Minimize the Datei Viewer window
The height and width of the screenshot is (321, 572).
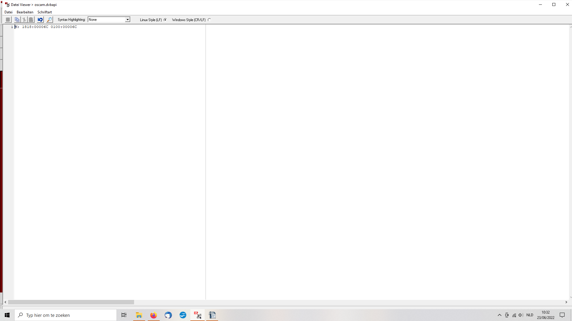click(540, 4)
